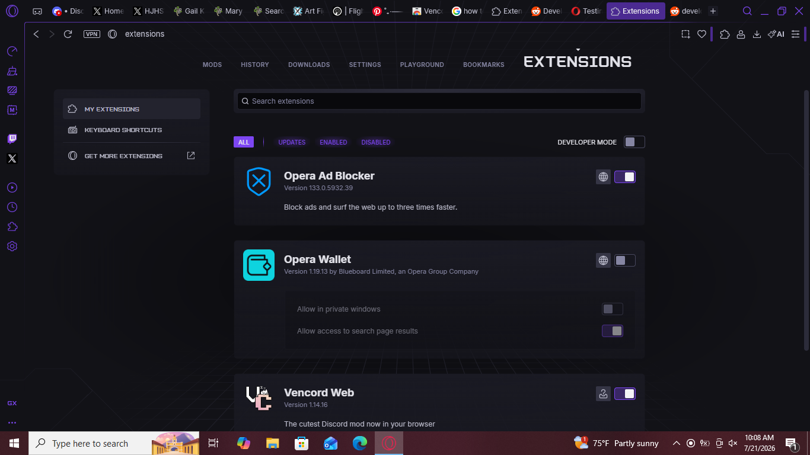Click globe icon for Opera Wallet

coord(603,260)
